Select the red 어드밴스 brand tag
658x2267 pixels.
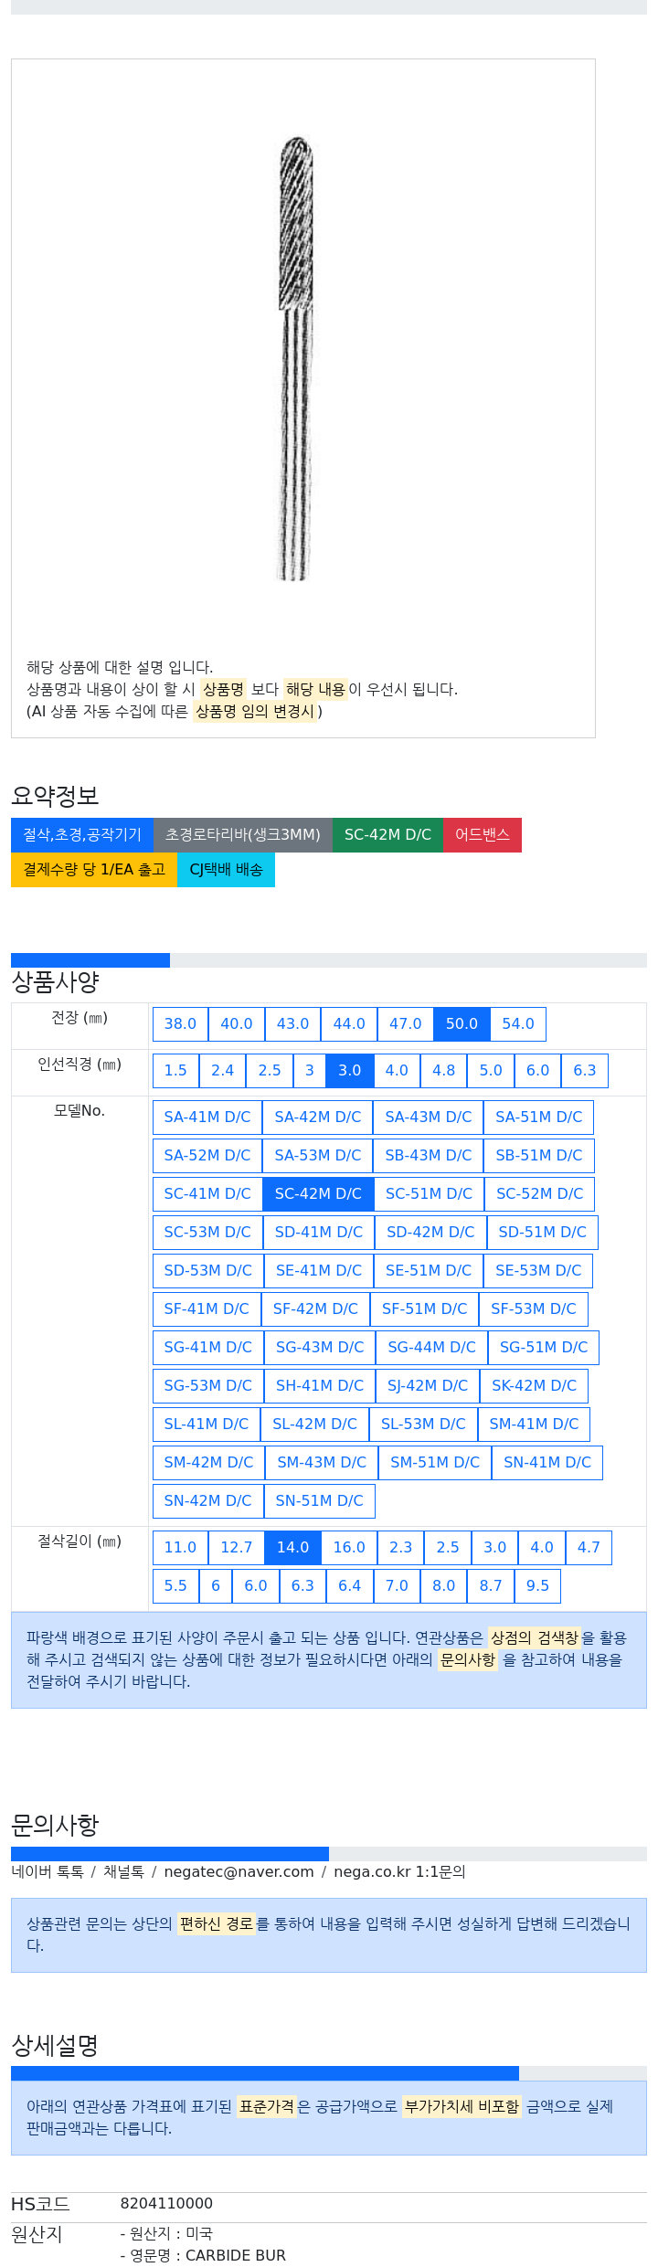coord(483,835)
